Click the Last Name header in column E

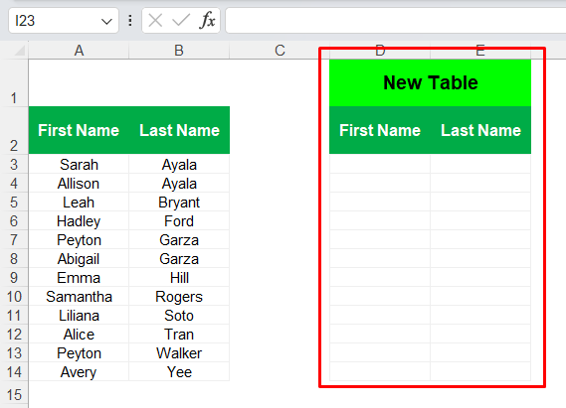tap(480, 130)
